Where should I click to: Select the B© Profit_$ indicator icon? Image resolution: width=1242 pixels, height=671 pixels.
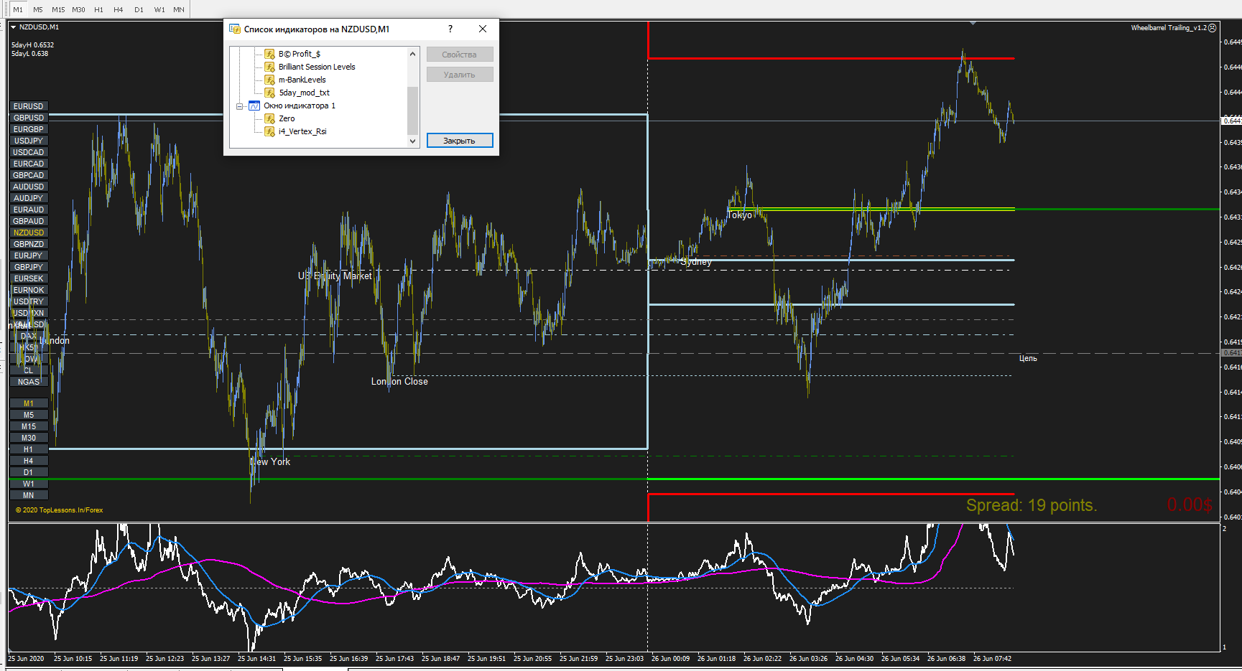pyautogui.click(x=269, y=54)
